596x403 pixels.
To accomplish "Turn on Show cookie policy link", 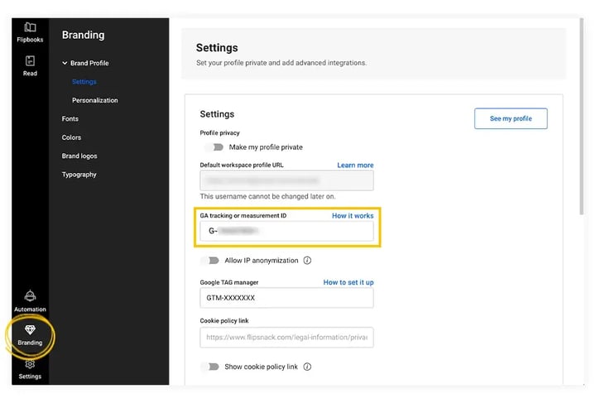I will point(210,367).
